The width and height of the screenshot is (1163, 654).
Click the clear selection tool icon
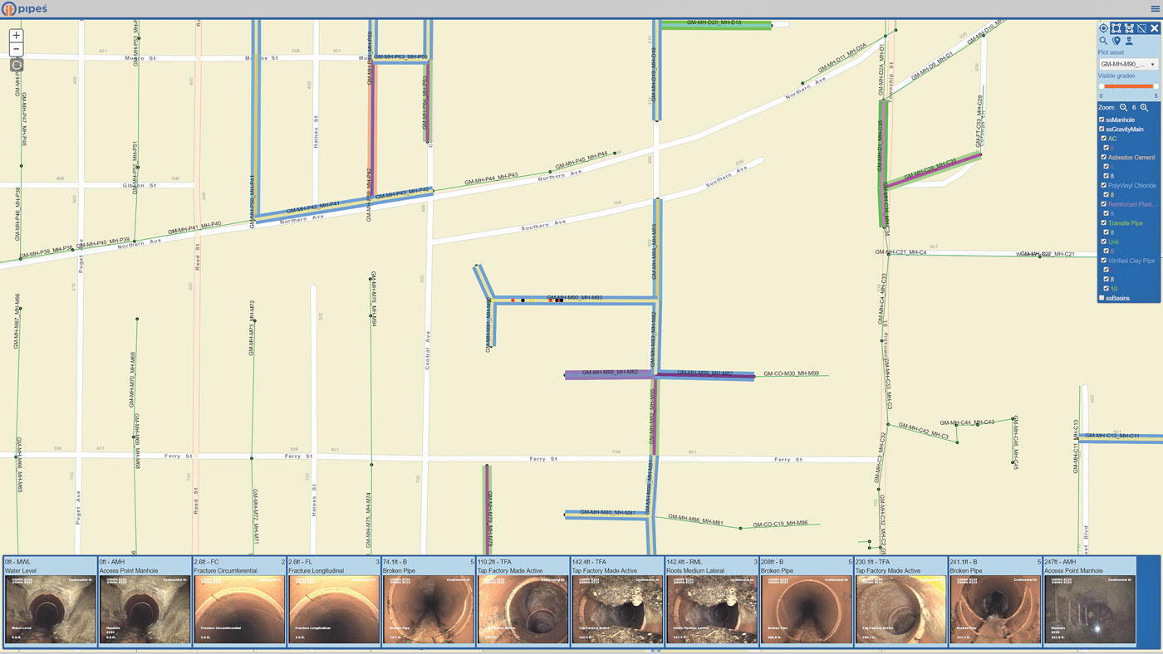coord(1141,28)
